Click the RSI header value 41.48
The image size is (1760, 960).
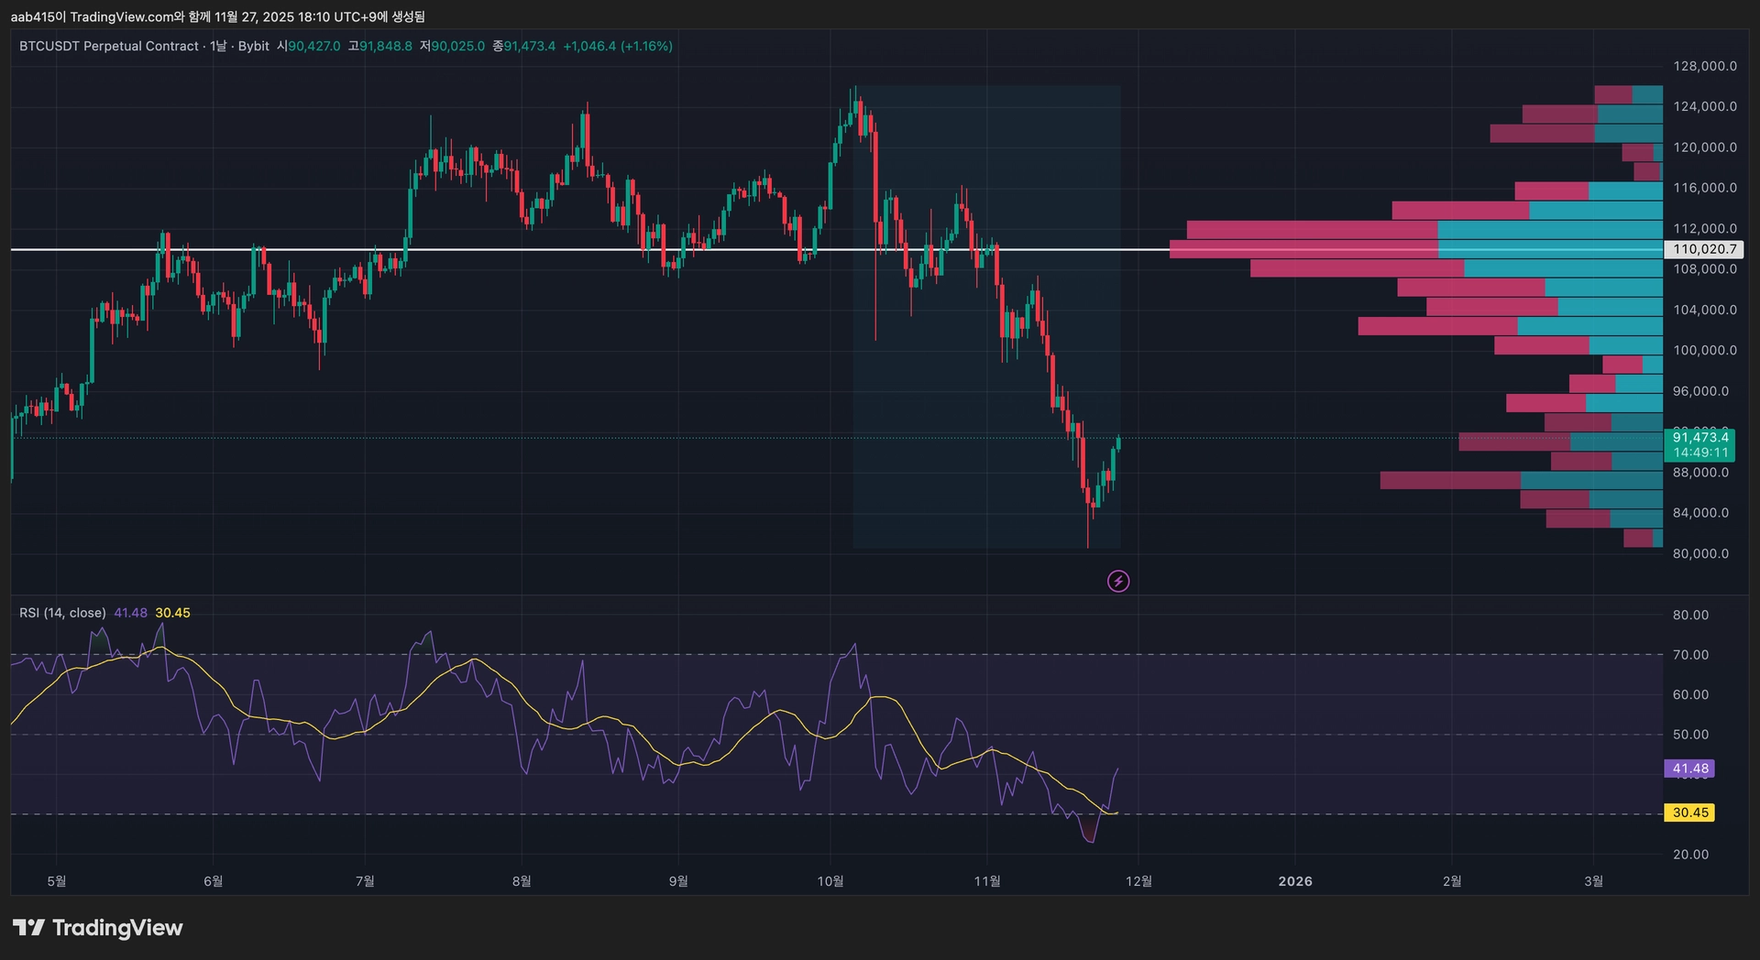pos(131,613)
